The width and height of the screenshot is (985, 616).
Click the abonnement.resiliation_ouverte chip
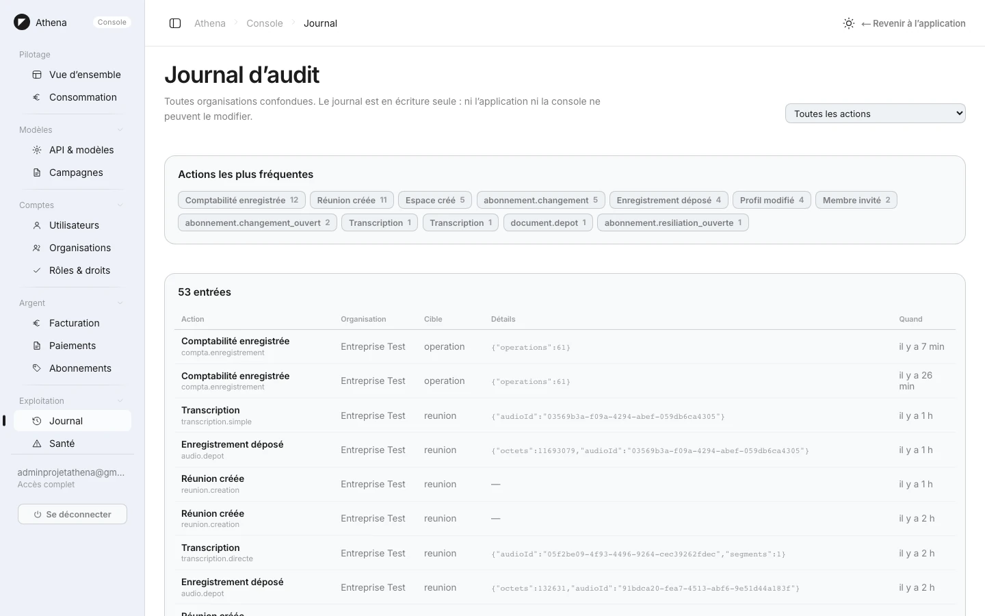tap(673, 222)
